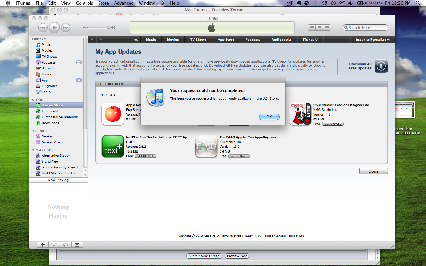
Task: Toggle shuffle at bottom of iTunes
Action: click(54, 245)
